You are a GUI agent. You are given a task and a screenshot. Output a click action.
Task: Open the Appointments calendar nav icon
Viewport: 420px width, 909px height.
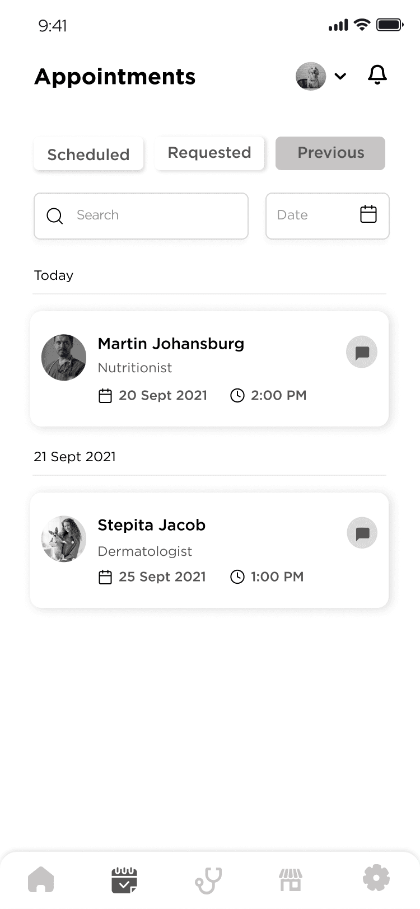[x=124, y=880]
